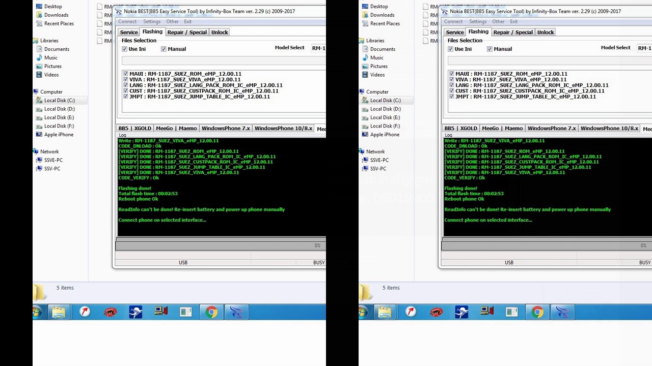Select SSV-PC in the left Explorer sidebar
This screenshot has height=366, width=652.
pyautogui.click(x=52, y=169)
